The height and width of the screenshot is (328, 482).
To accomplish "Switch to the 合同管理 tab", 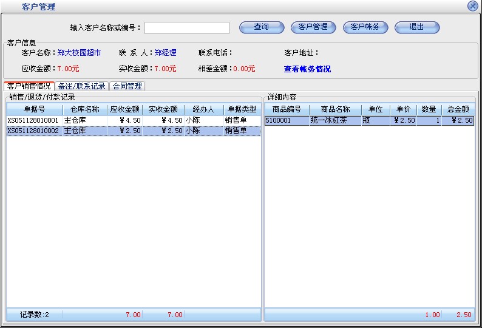I will [127, 86].
